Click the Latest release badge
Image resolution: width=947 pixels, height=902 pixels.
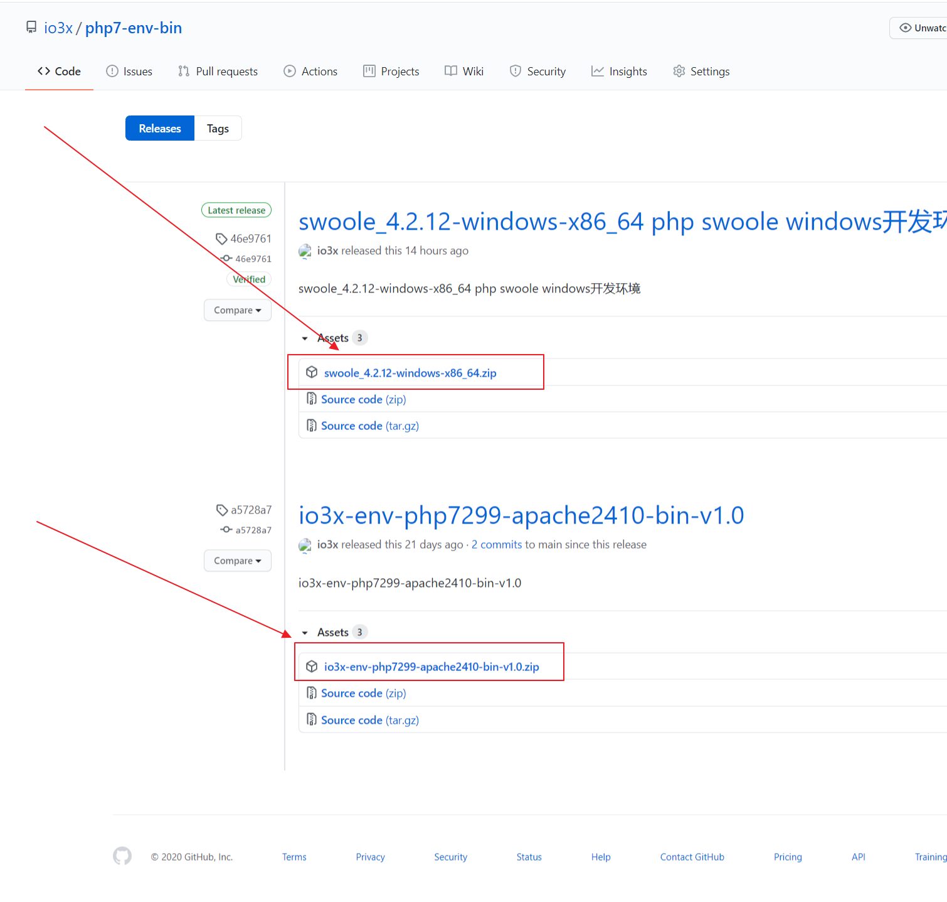coord(236,210)
